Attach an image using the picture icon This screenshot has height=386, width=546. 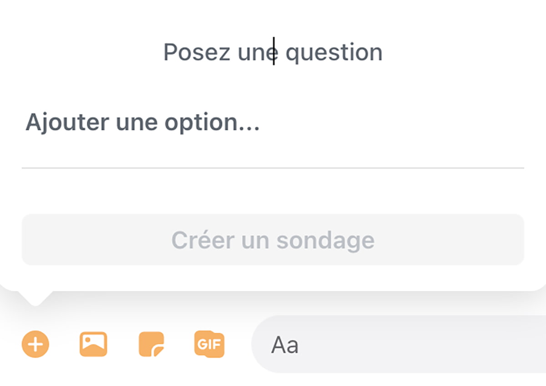93,344
